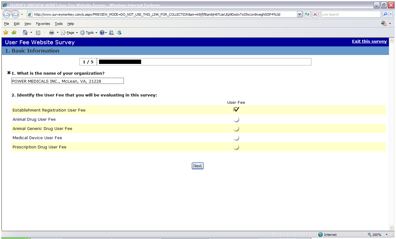Click the Research books icon

111,33
